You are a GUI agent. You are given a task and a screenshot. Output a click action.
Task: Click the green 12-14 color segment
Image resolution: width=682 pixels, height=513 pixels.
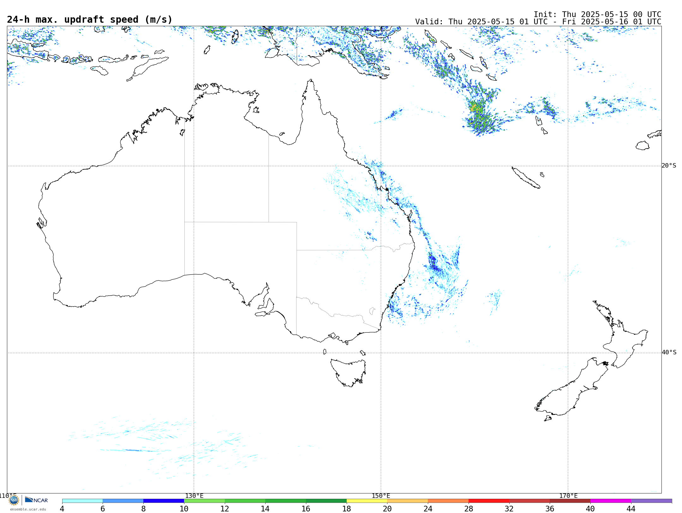coord(245,501)
